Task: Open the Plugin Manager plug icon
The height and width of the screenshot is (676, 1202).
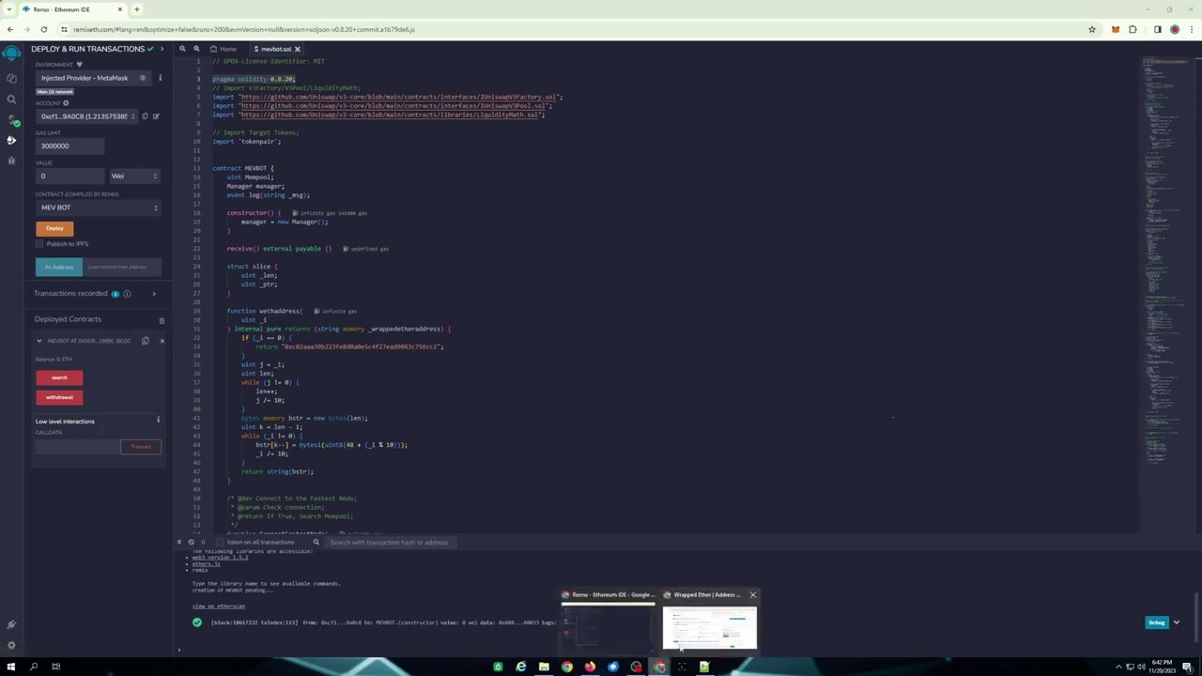Action: click(11, 624)
